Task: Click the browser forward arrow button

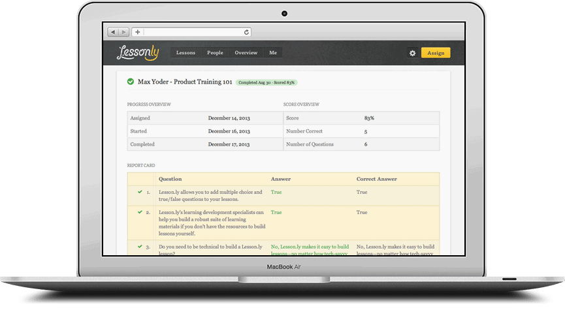Action: (123, 32)
